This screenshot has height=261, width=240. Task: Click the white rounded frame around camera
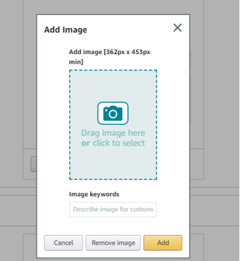113,113
